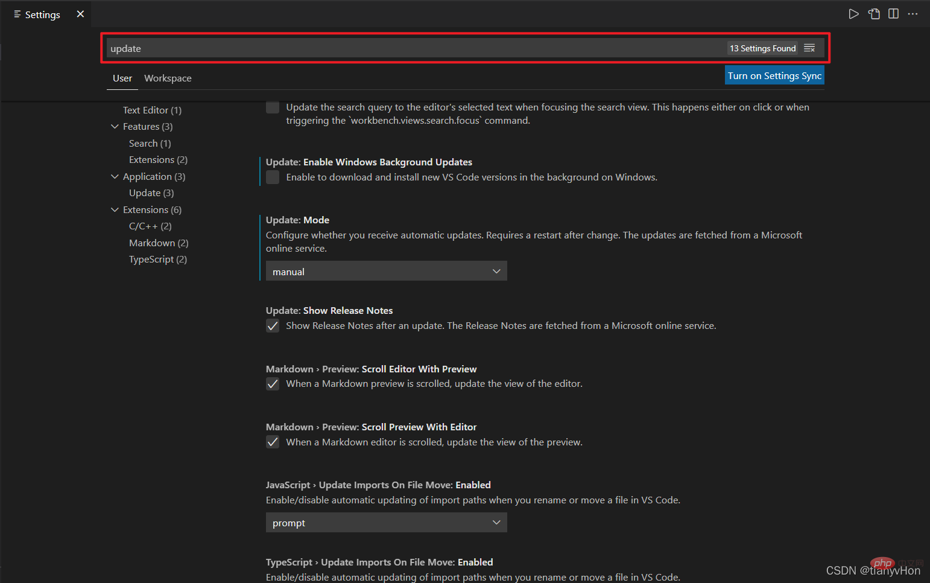
Task: Enable Windows Background Updates checkbox
Action: (x=273, y=177)
